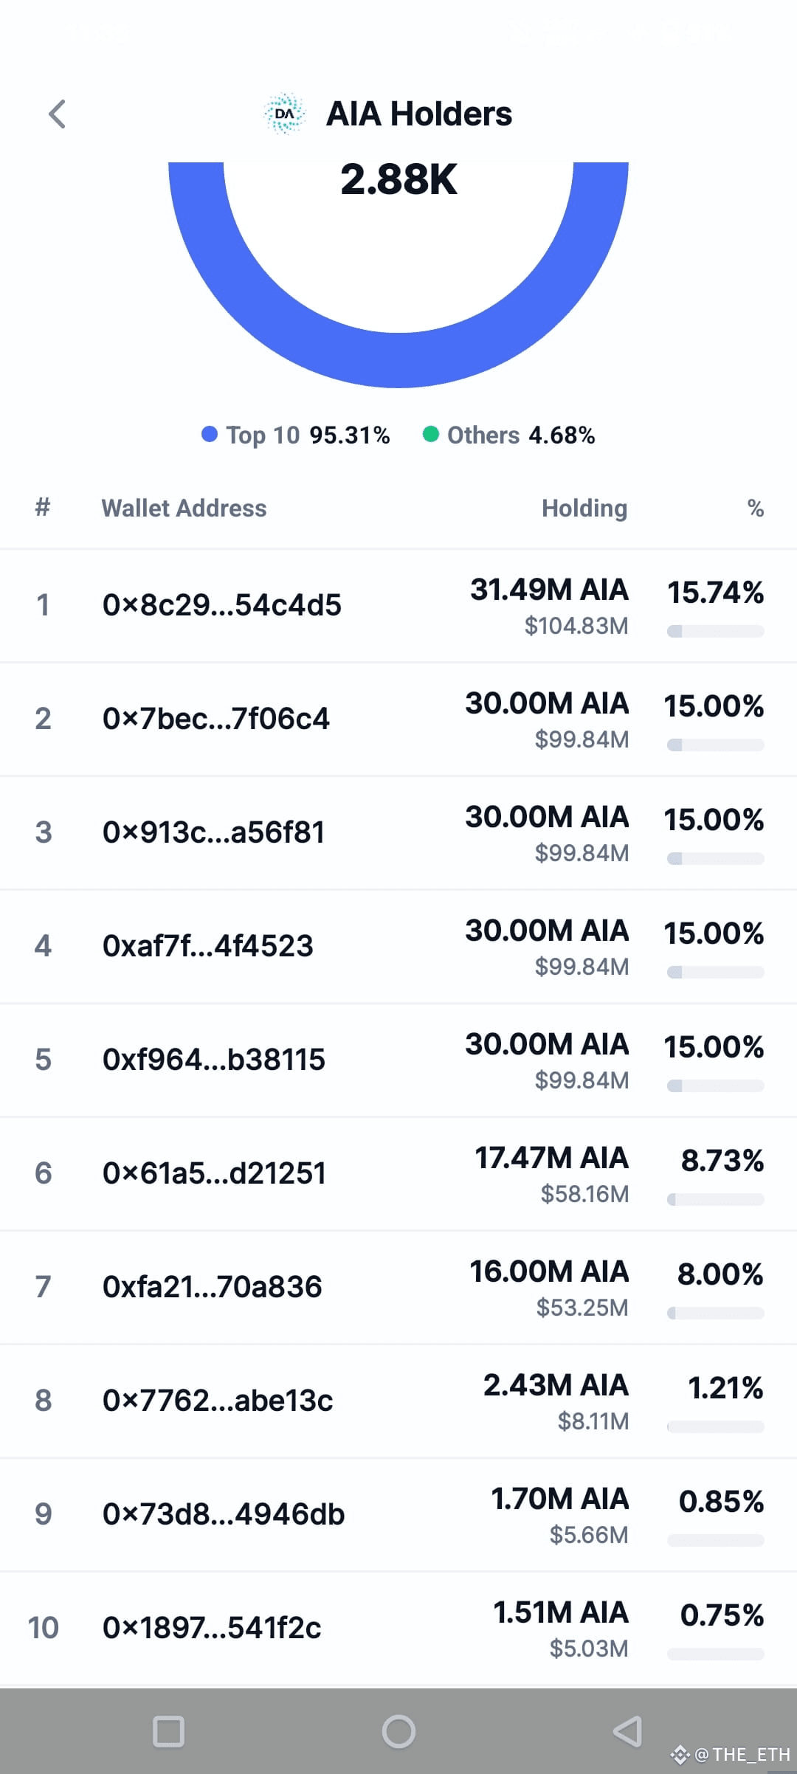
Task: Open wallet 0x8c29...54c4d5 details
Action: [398, 606]
